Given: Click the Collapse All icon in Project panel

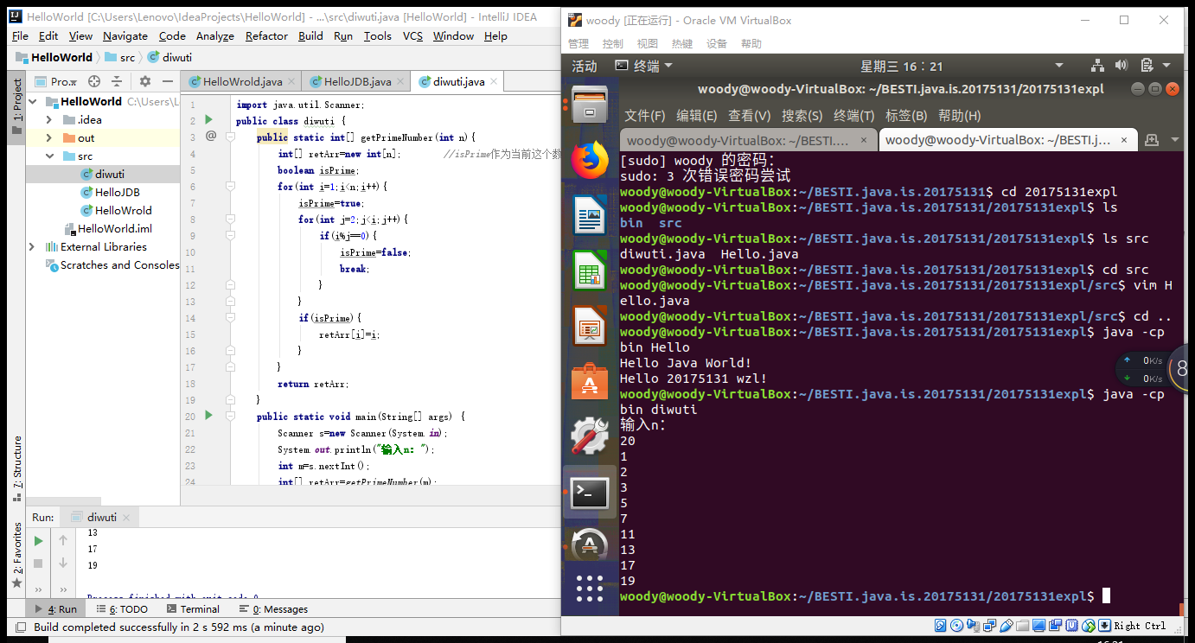Looking at the screenshot, I should [x=118, y=81].
